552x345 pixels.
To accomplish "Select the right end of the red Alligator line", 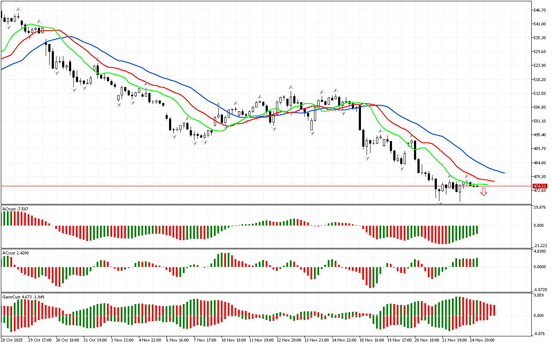I will (x=493, y=181).
